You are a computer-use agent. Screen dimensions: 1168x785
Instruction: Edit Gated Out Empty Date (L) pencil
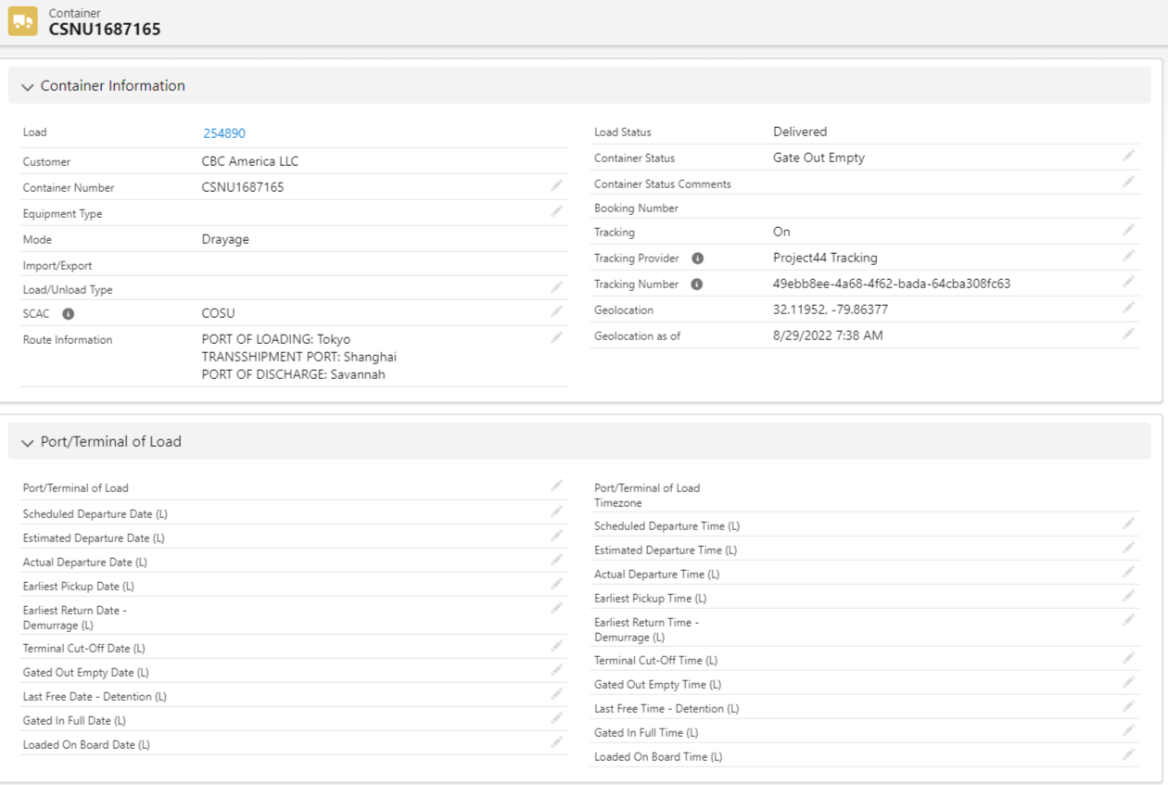tap(556, 670)
